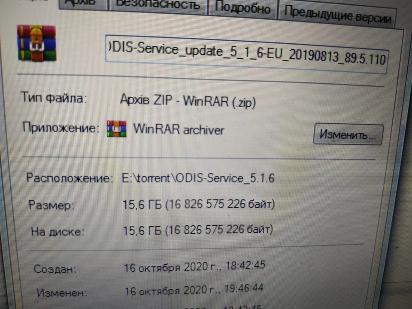The image size is (412, 309).
Task: Click the small WinRAR archiver application icon
Action: [116, 129]
